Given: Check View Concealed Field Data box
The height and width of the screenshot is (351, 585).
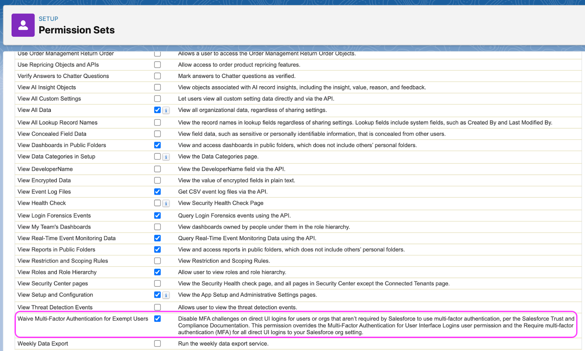Looking at the screenshot, I should coord(158,134).
